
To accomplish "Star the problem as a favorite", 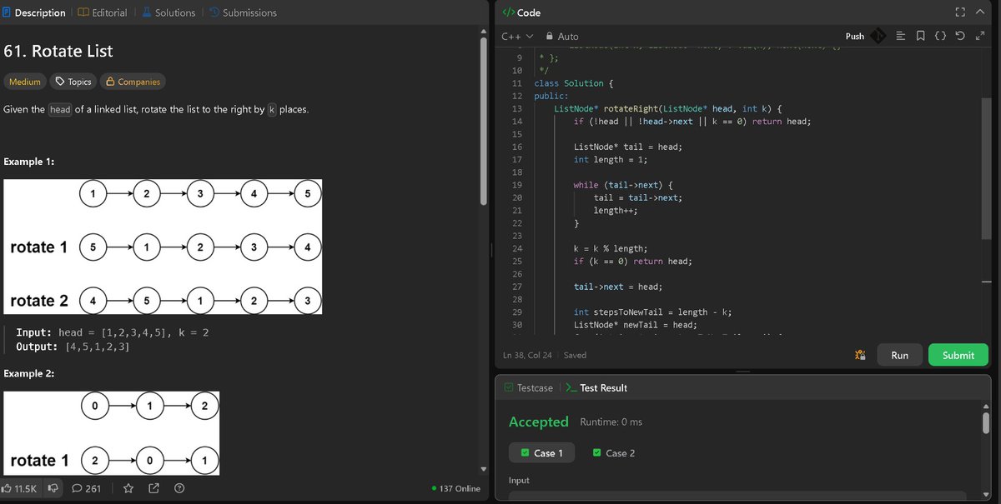I will 128,488.
